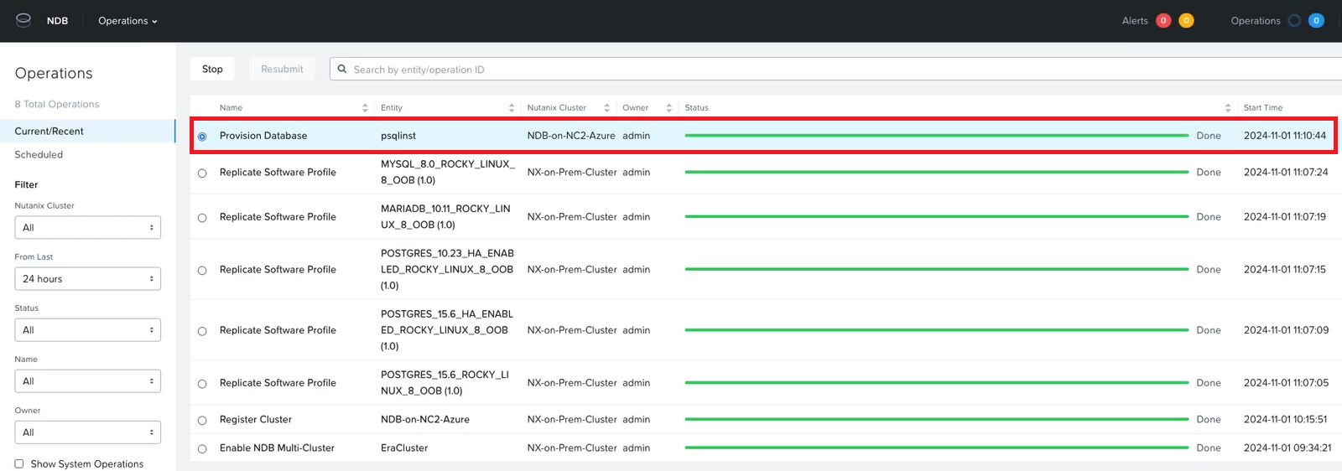Image resolution: width=1342 pixels, height=471 pixels.
Task: Click the Register Cluster operation name
Action: (x=256, y=419)
